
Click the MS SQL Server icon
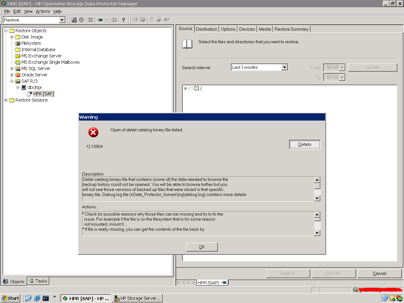click(18, 68)
